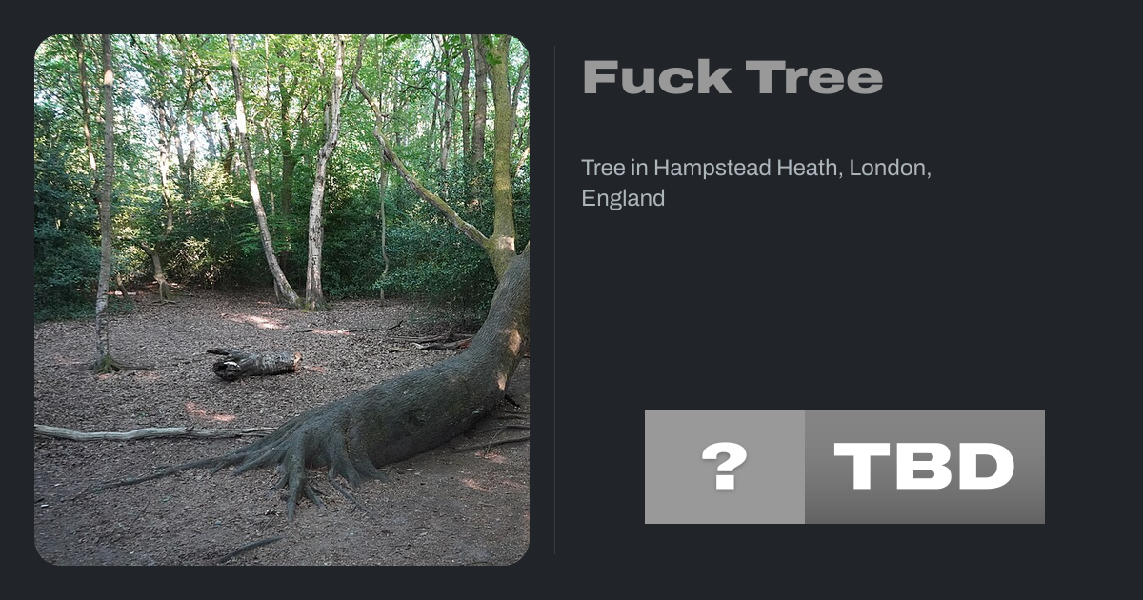Screen dimensions: 1143x600
Task: Click the letters 'TBD' in the gray badge
Action: pos(924,467)
